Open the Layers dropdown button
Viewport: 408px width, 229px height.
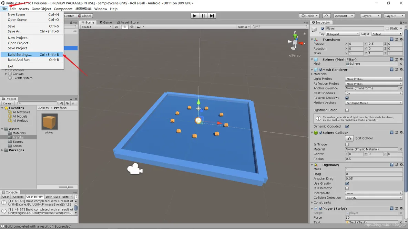370,16
